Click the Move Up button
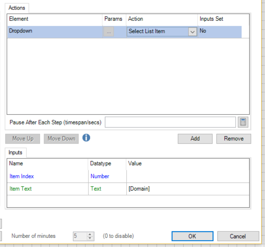The height and width of the screenshot is (247, 265). click(22, 139)
